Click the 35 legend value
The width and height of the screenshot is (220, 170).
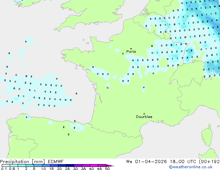click(83, 169)
